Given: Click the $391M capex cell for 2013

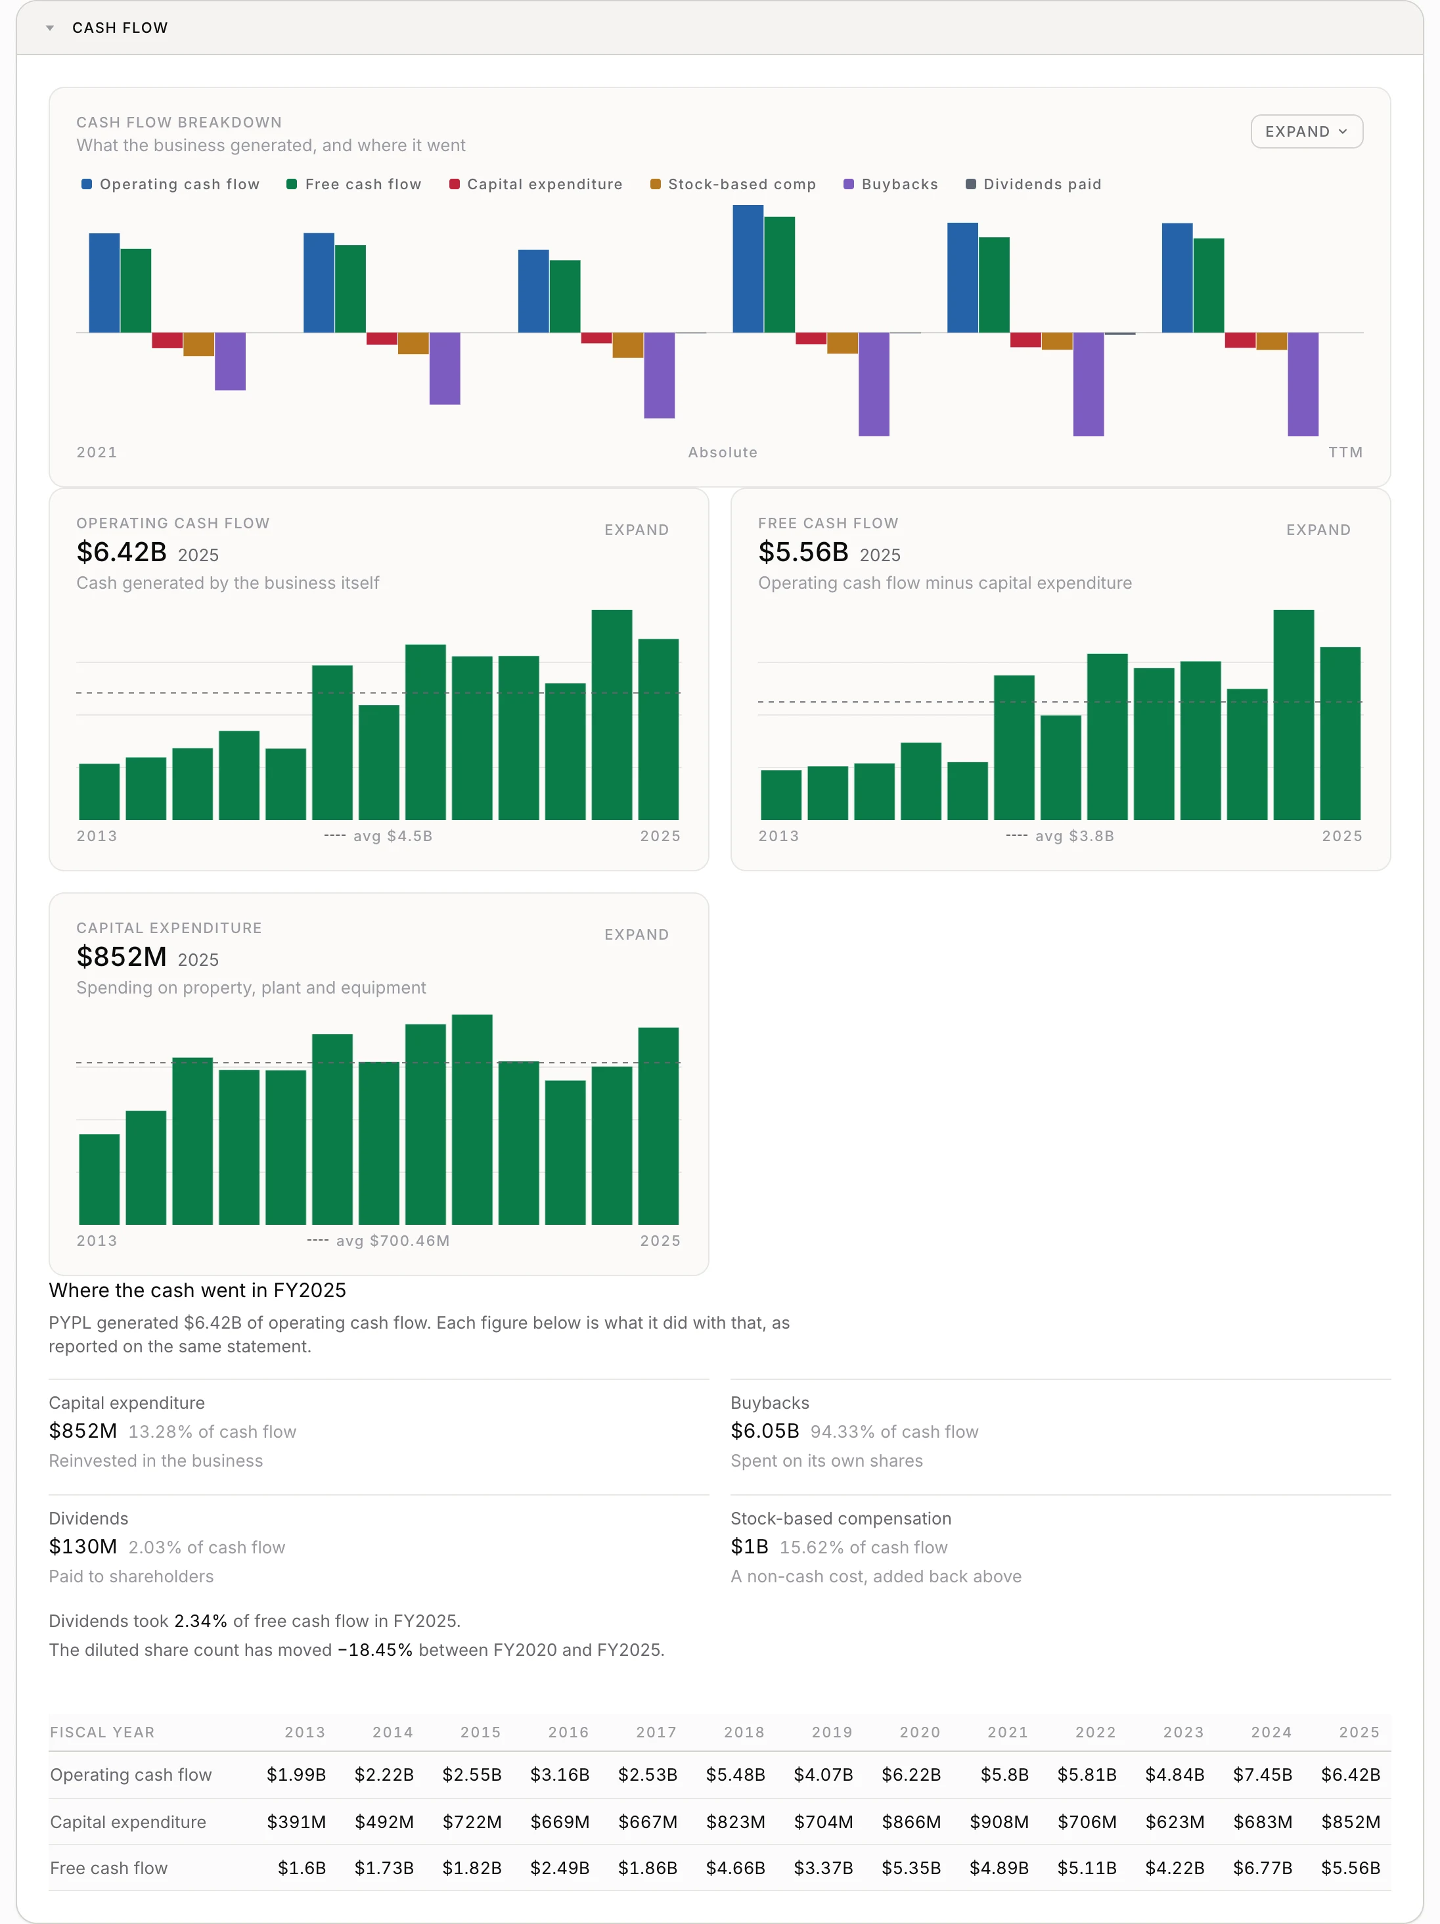Looking at the screenshot, I should coord(296,1821).
